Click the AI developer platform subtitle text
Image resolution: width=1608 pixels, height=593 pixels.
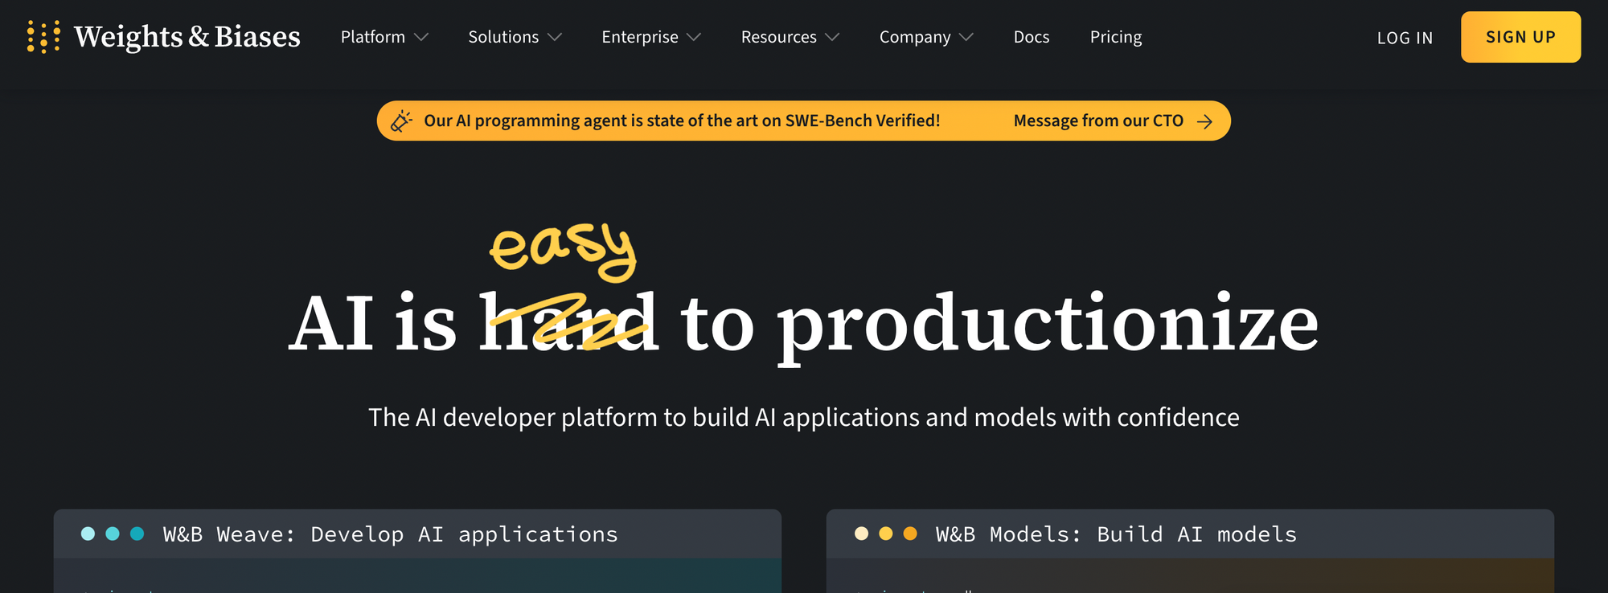click(x=804, y=417)
